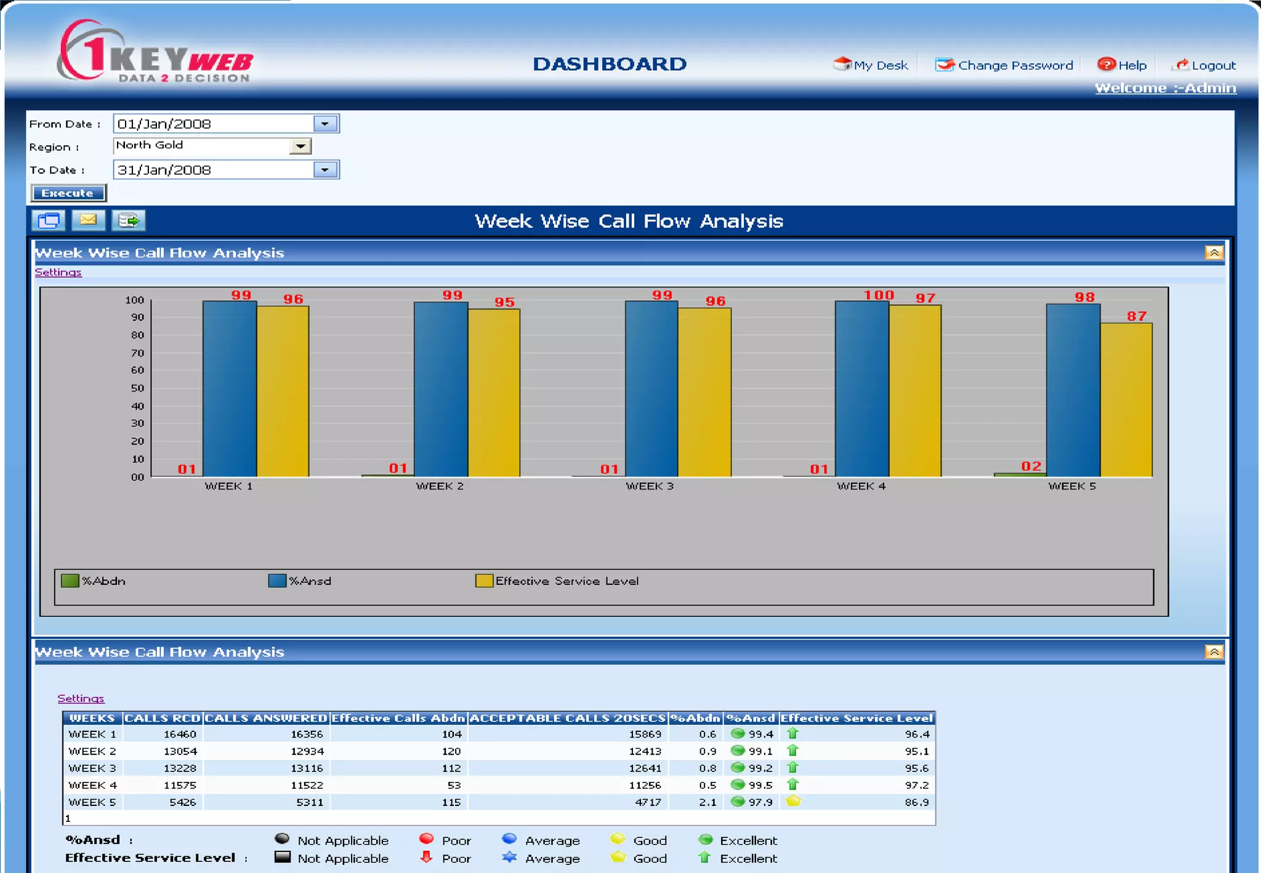Click the red Poor down arrow legend icon
The image size is (1261, 873).
coord(426,857)
